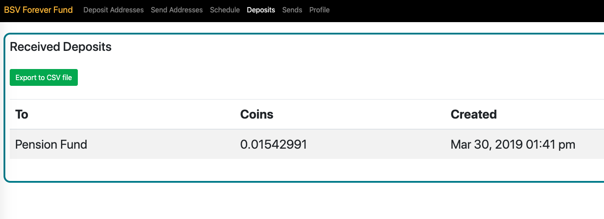
Task: Open the Profile page link
Action: [x=319, y=10]
